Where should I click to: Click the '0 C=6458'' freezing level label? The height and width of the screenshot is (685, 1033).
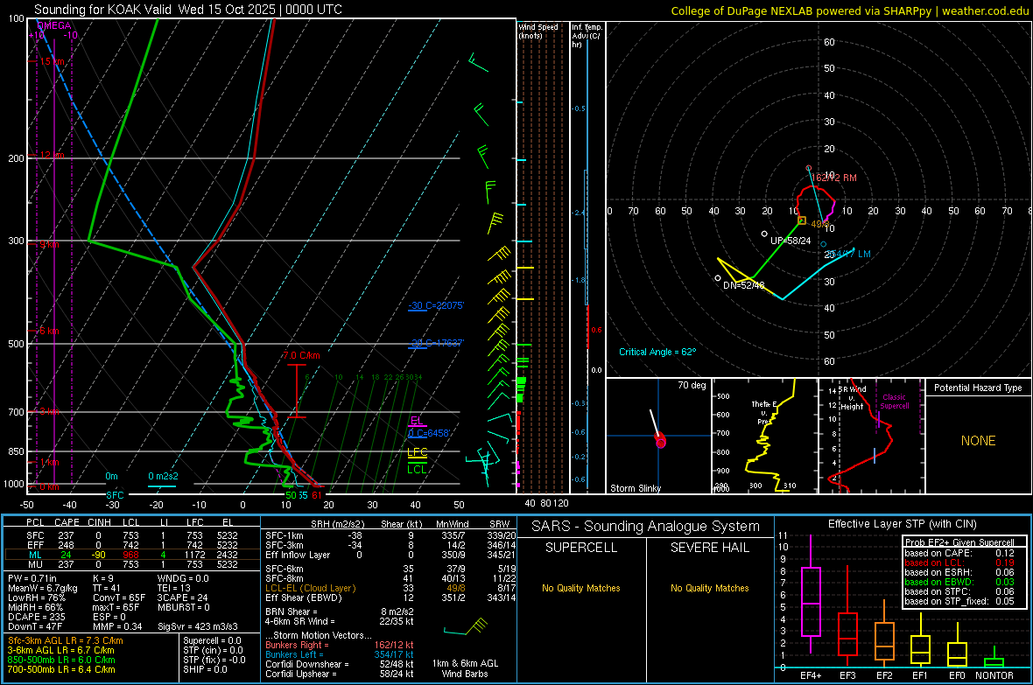pos(429,433)
